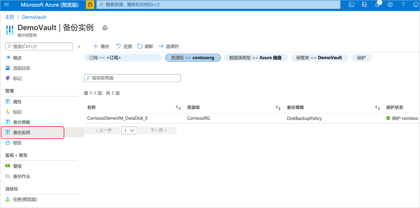Go to 主页 breadcrumb link
This screenshot has width=420, height=208.
pos(10,17)
